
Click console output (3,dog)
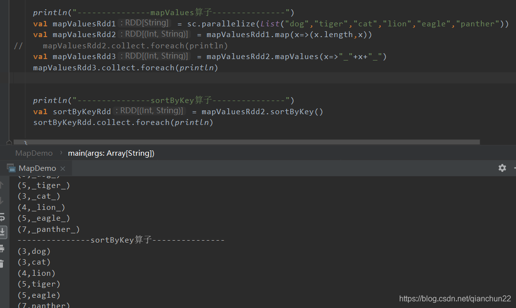pos(34,251)
